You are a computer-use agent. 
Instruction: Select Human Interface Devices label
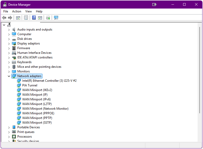pyautogui.click(x=34, y=53)
